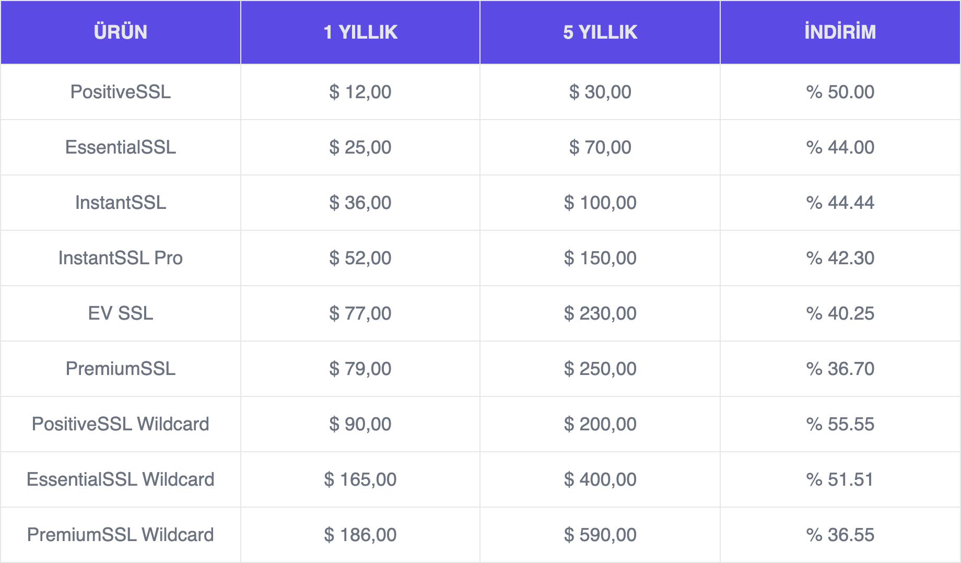Select the 1 YILLIK column header
Image resolution: width=961 pixels, height=563 pixels.
[360, 32]
